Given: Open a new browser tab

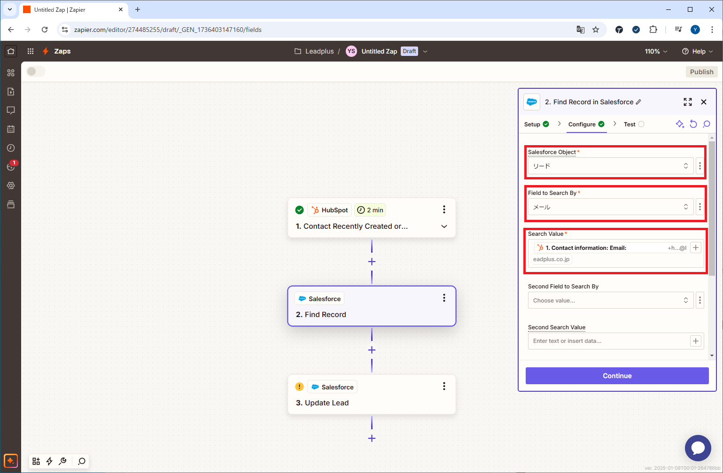Looking at the screenshot, I should tap(138, 9).
